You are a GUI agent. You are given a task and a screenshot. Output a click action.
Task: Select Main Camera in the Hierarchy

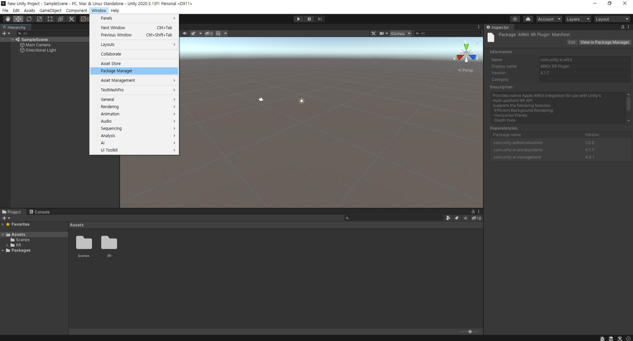tap(38, 45)
